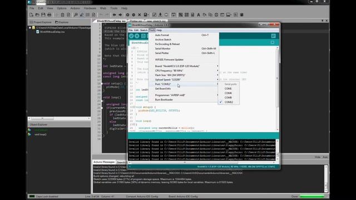Screen dimensions: 356x200
Task: Click the Verify round checkmark button in Arduino window
Action: point(131,36)
